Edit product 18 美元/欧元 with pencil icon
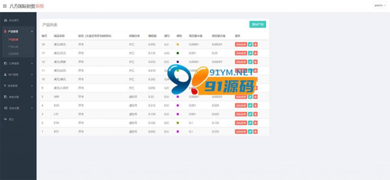 (x=250, y=45)
